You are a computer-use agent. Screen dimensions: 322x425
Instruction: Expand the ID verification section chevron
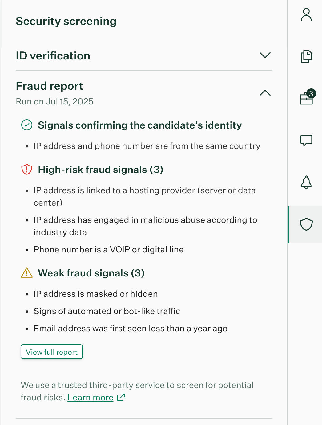265,55
